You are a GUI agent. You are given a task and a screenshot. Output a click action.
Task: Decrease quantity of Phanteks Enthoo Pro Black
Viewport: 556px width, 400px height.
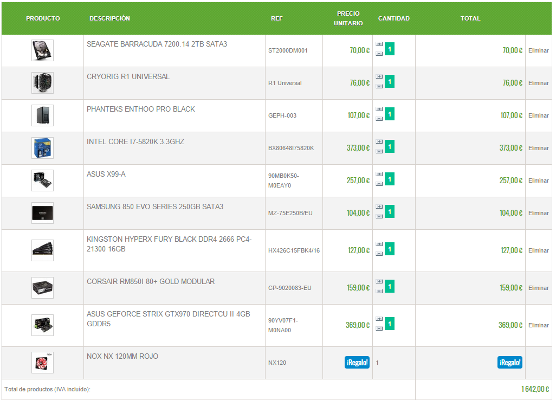tap(379, 119)
